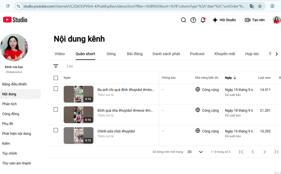Open the Hợp tác tab
Image resolution: width=281 pixels, height=174 pixels.
[x=252, y=54]
